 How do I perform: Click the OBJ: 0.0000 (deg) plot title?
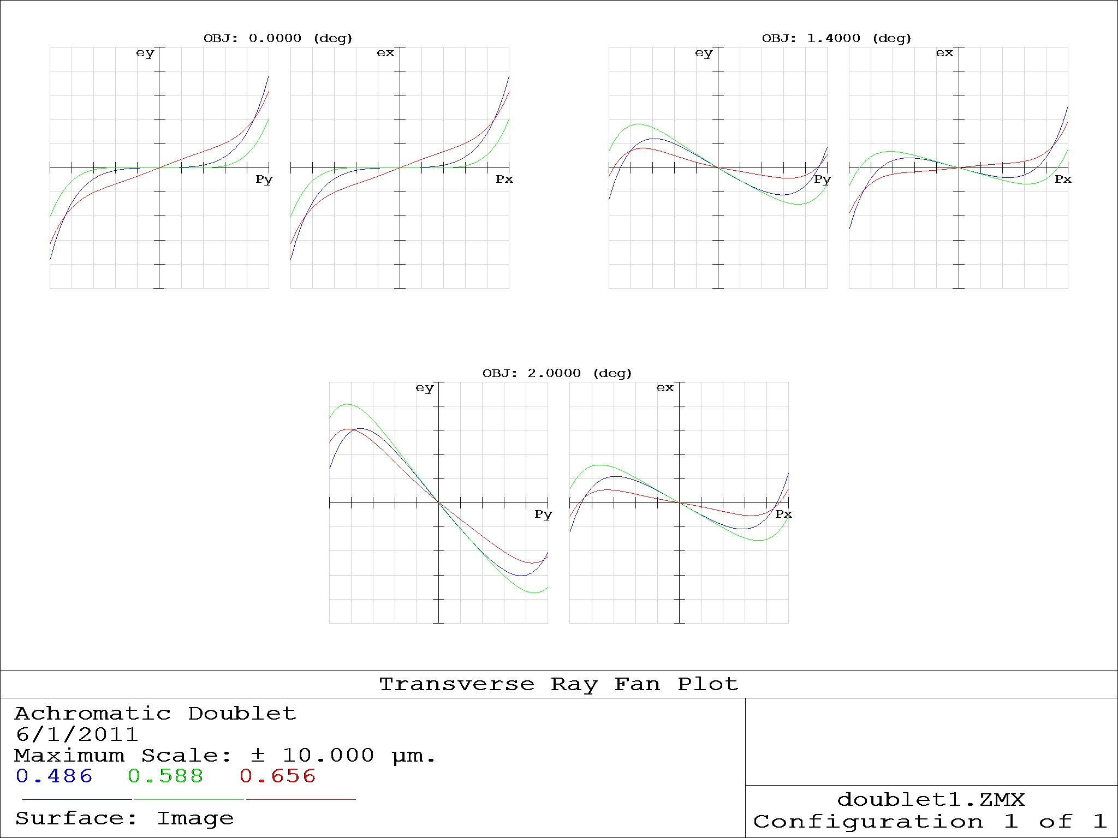pos(278,38)
